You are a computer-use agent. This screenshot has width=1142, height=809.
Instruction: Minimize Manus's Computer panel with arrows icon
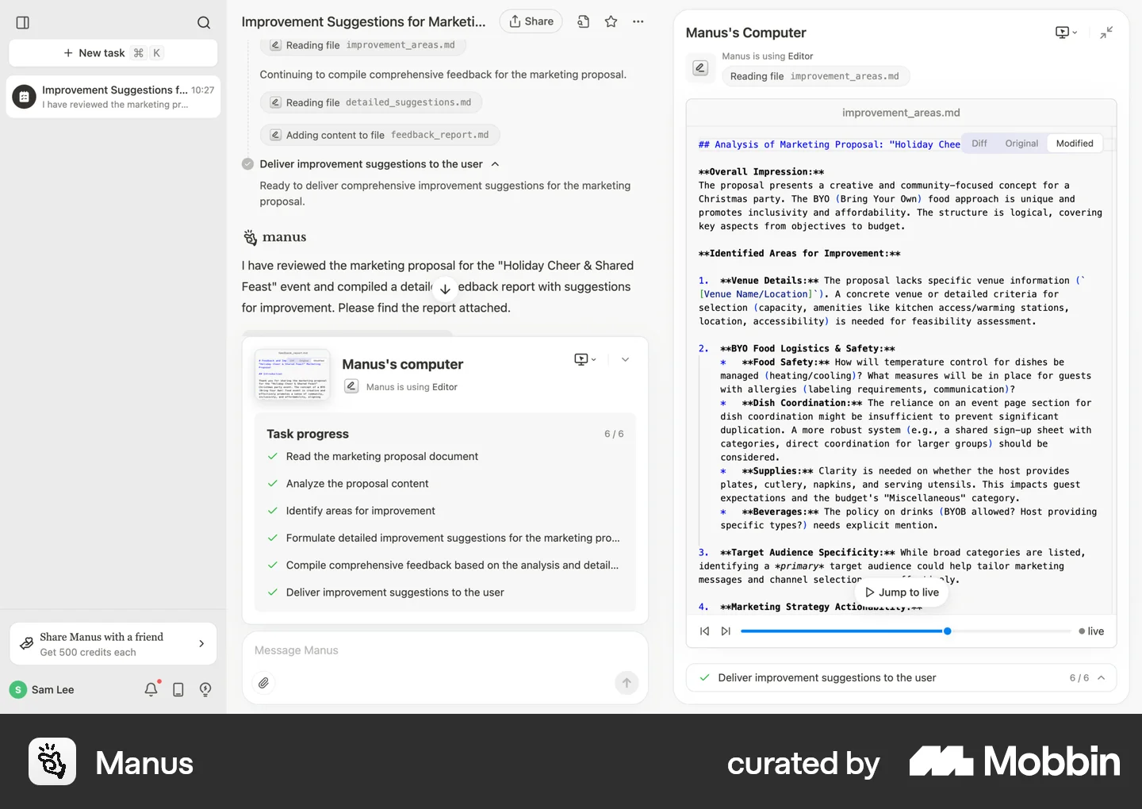[1107, 33]
